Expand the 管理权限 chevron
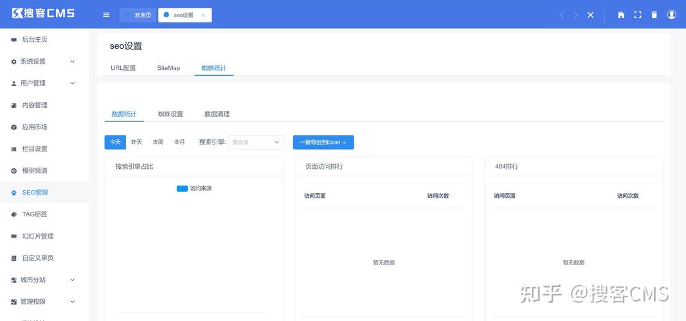Image resolution: width=686 pixels, height=321 pixels. click(x=73, y=302)
